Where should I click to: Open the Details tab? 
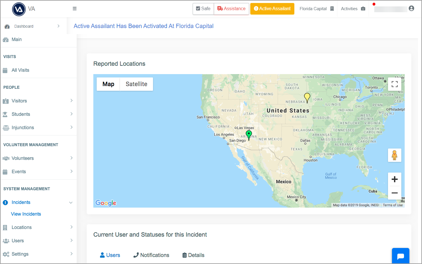[x=193, y=255]
